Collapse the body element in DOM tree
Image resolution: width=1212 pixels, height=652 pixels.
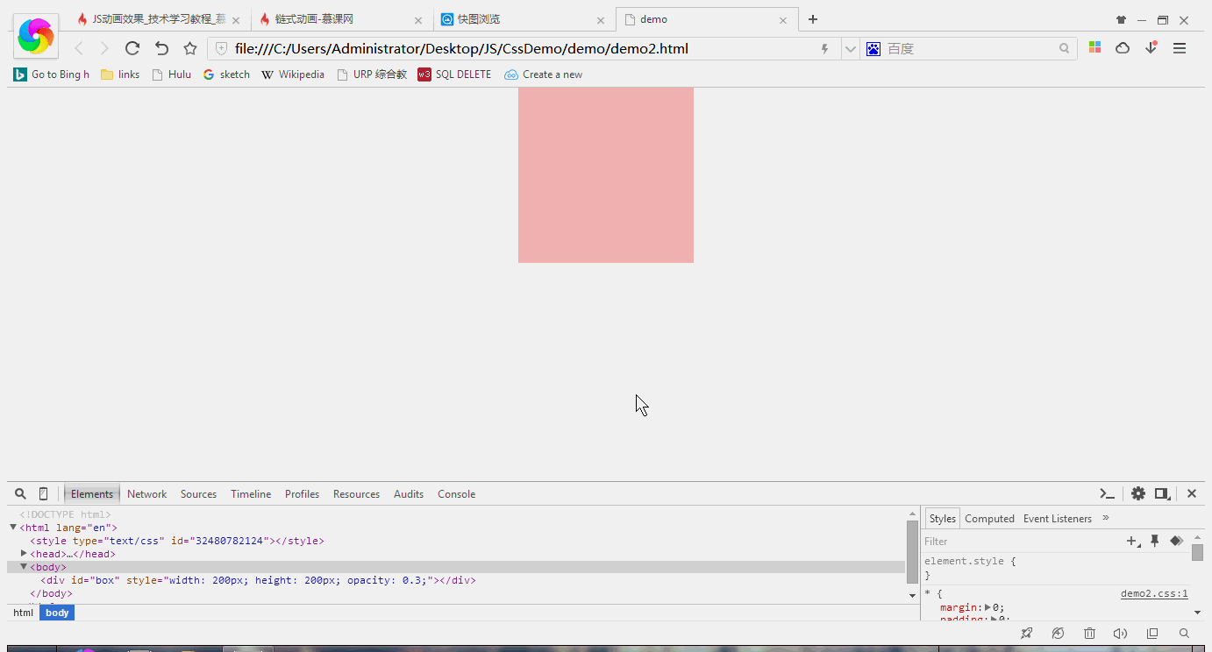(x=24, y=566)
